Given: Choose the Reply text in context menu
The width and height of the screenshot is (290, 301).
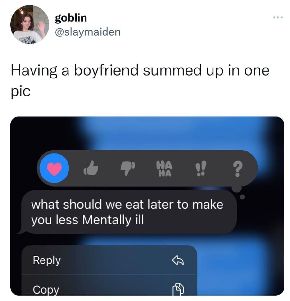Looking at the screenshot, I should coord(47,260).
